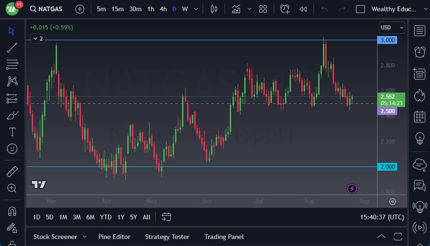
Task: Open the indicators chart icon
Action: click(236, 9)
